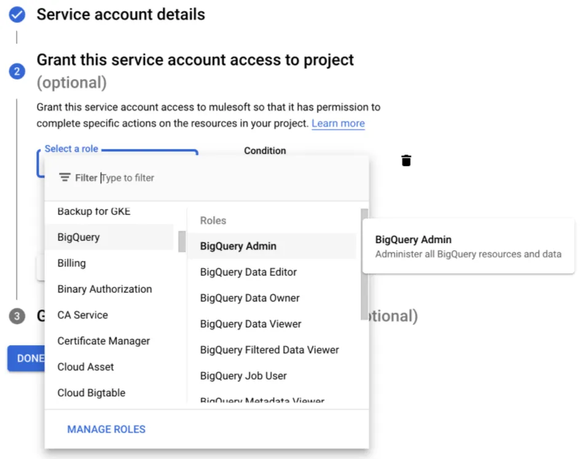The image size is (580, 459).
Task: Select the Certificate Manager category
Action: click(x=109, y=341)
